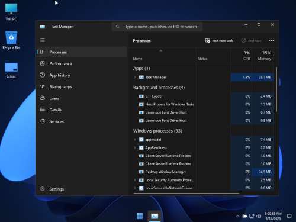Click the appmodel service icon

(x=141, y=140)
